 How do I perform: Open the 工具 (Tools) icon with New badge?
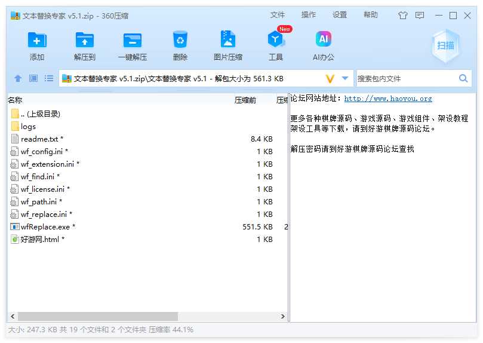(276, 39)
